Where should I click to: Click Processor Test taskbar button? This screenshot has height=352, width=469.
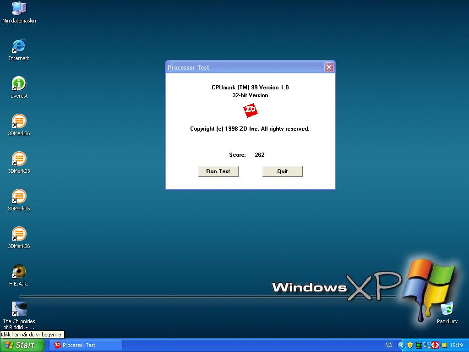tap(85, 345)
